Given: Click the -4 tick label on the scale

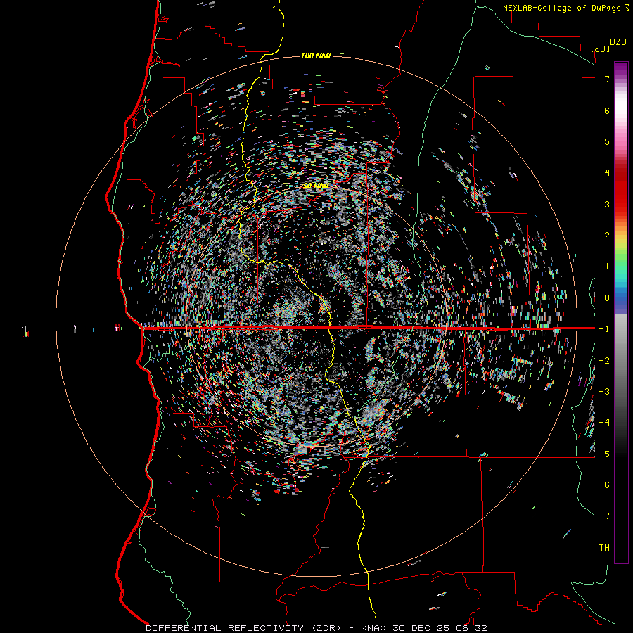Looking at the screenshot, I should coord(604,422).
